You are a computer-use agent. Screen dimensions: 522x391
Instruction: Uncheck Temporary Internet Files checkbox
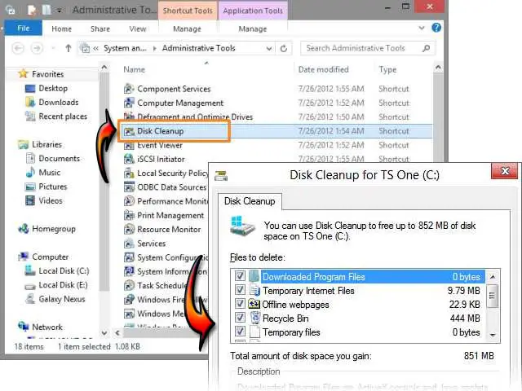pyautogui.click(x=240, y=290)
